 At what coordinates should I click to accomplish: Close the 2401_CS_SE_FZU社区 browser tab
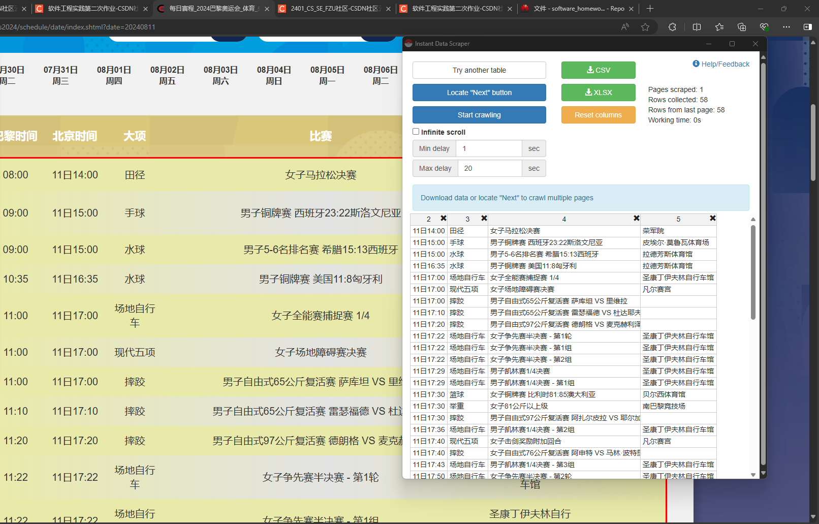click(389, 9)
